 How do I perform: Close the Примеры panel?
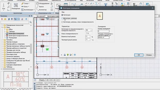click(x=31, y=16)
